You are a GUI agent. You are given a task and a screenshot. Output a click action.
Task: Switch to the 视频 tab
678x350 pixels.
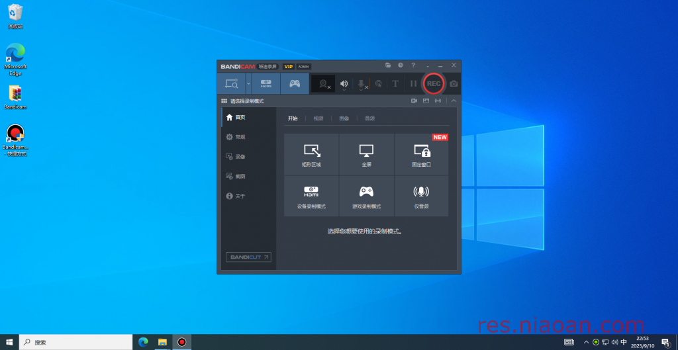pyautogui.click(x=318, y=118)
